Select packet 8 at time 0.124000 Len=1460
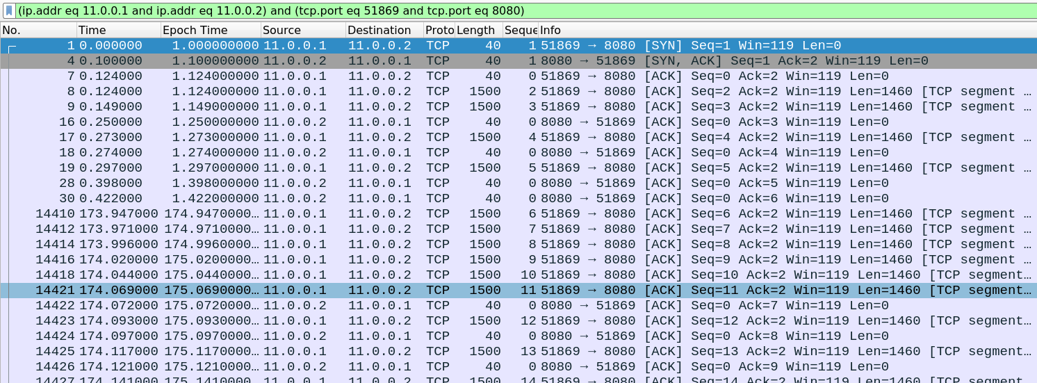This screenshot has height=383, width=1037. tap(518, 91)
